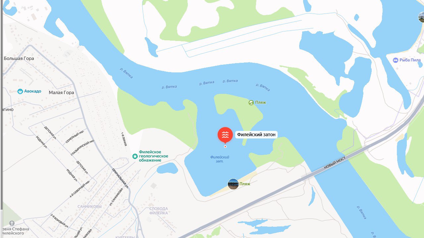Open the photo thumbnail at top right edge
424x238 pixels.
tap(421, 17)
